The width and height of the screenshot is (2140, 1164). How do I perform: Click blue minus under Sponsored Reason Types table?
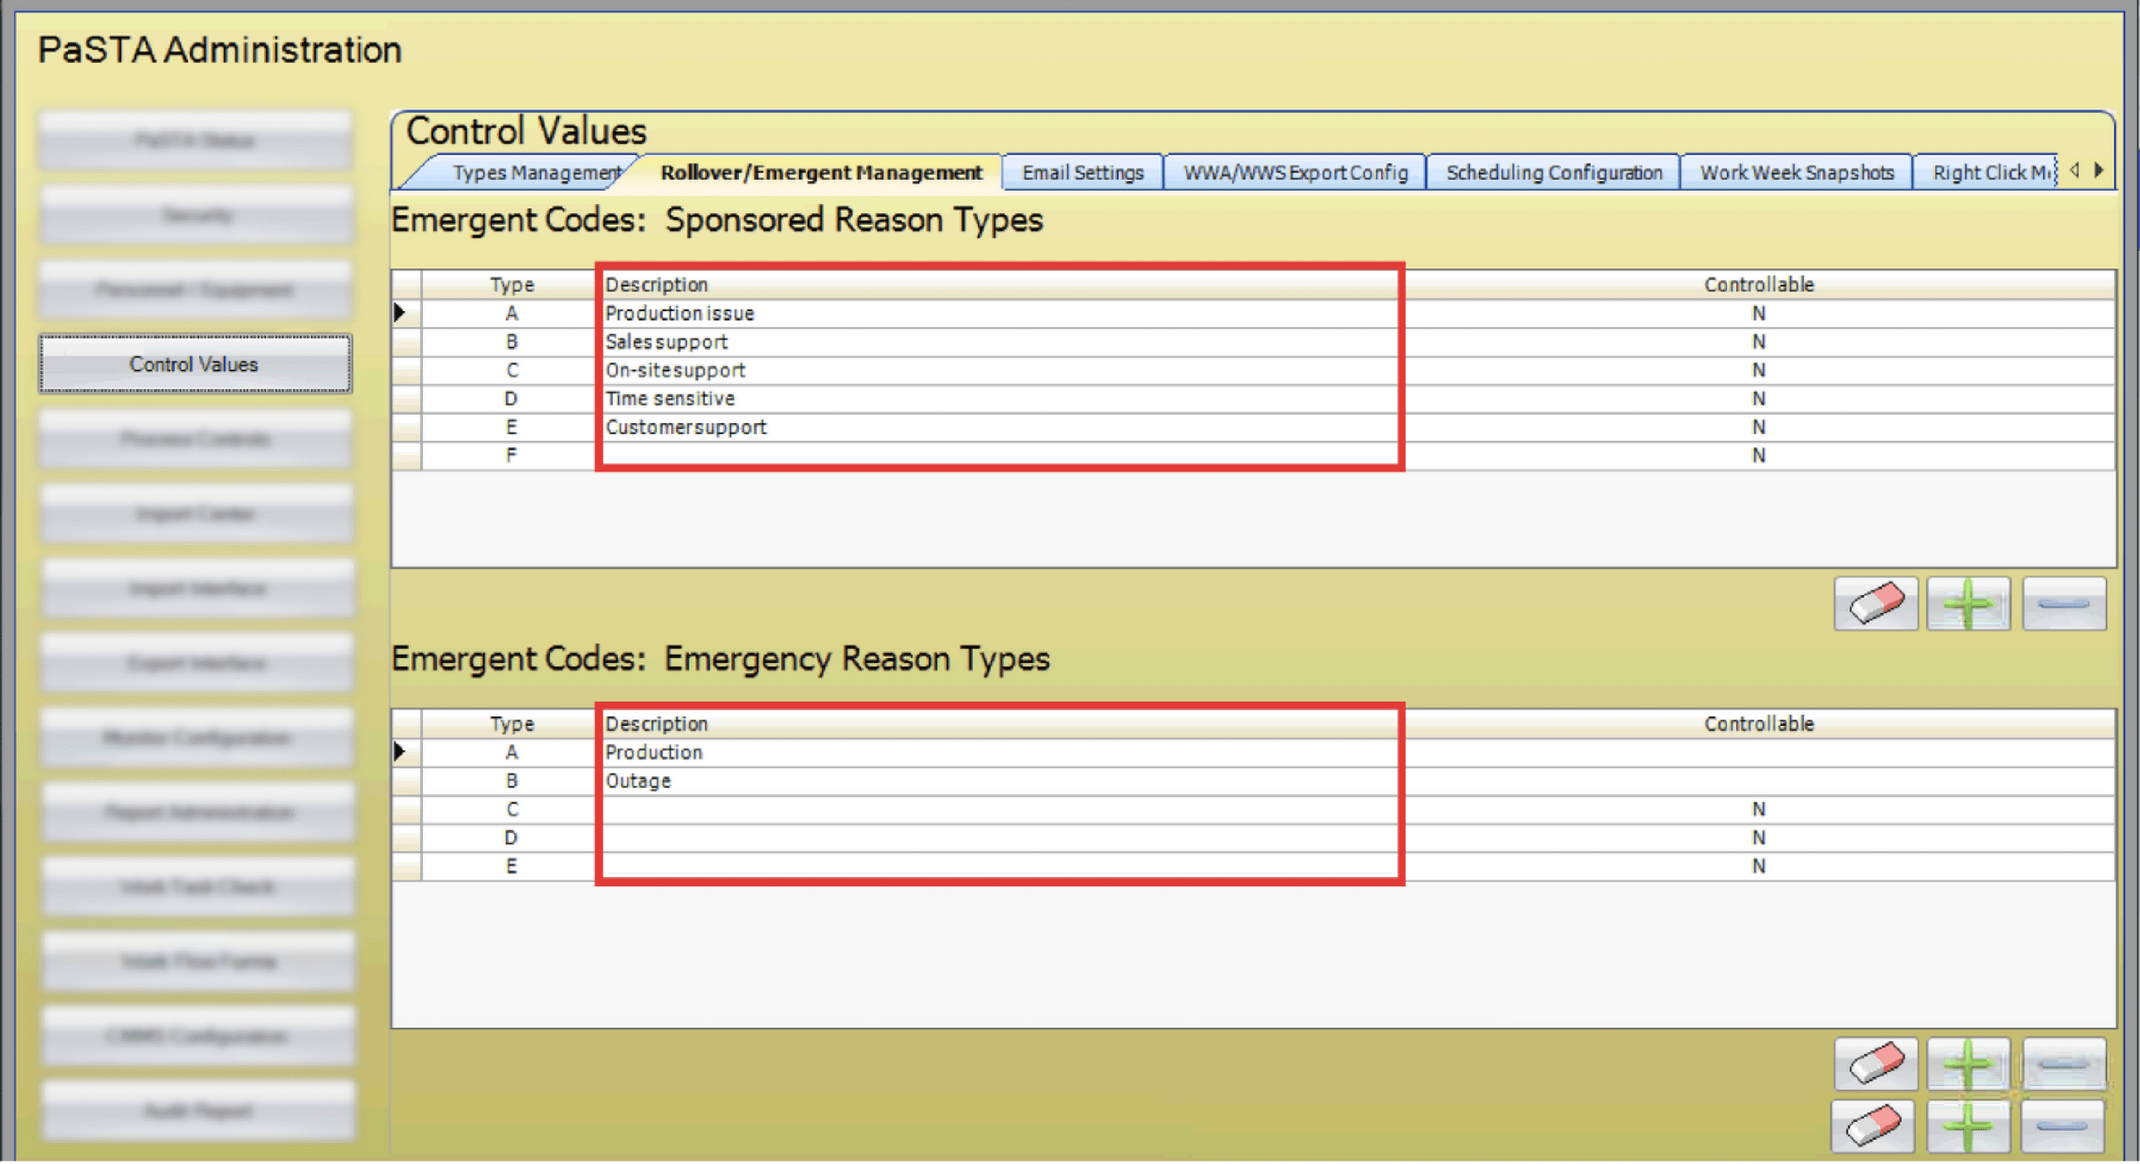[x=2063, y=604]
